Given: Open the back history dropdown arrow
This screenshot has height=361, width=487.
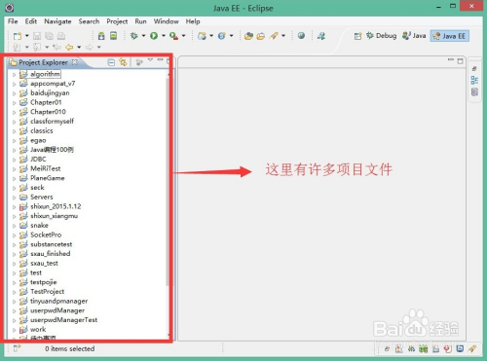Looking at the screenshot, I should [79, 48].
